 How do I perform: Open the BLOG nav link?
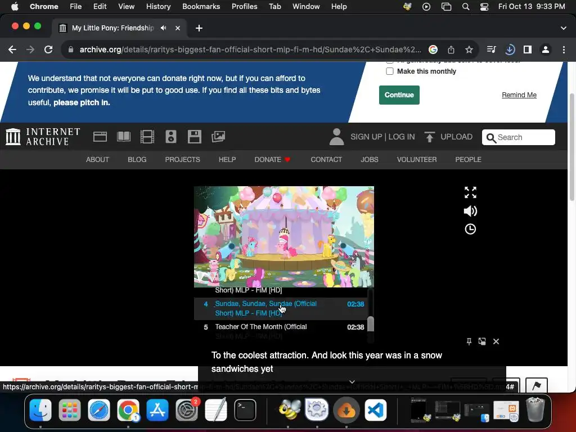[x=137, y=159]
